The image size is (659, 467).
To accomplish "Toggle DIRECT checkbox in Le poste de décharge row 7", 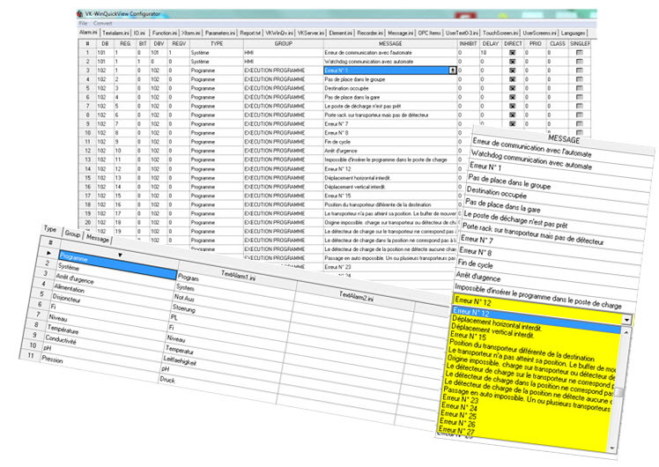I will (x=513, y=106).
